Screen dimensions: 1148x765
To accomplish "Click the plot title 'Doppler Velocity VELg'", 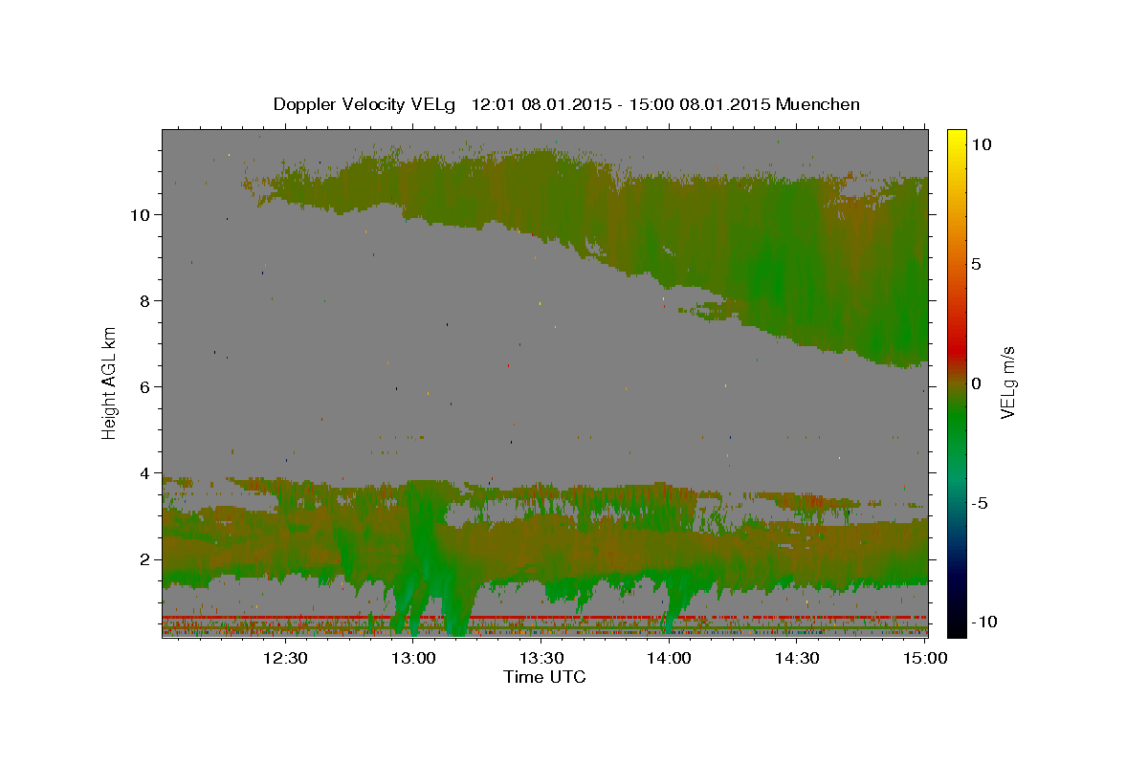I will 366,104.
